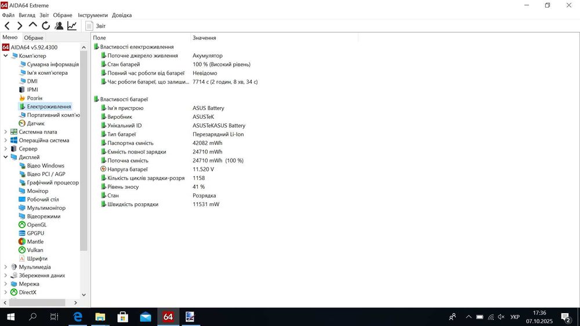580x326 pixels.
Task: Select IPMI in the tree
Action: click(28, 90)
